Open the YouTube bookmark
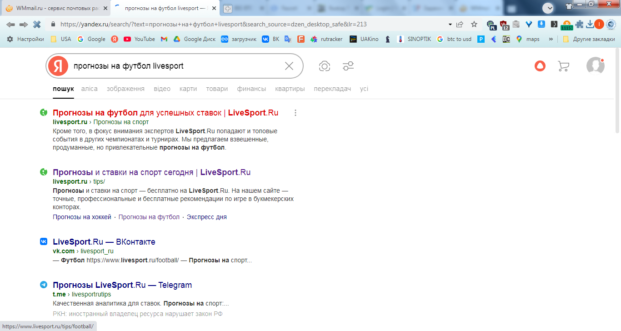This screenshot has width=621, height=331. pos(140,39)
